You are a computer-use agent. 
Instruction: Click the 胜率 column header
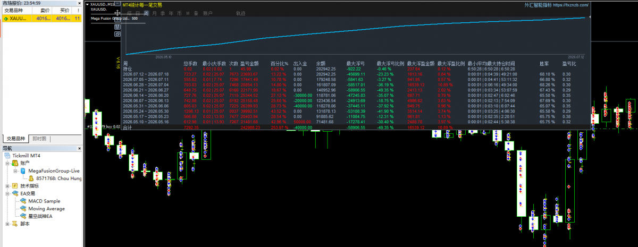point(544,63)
